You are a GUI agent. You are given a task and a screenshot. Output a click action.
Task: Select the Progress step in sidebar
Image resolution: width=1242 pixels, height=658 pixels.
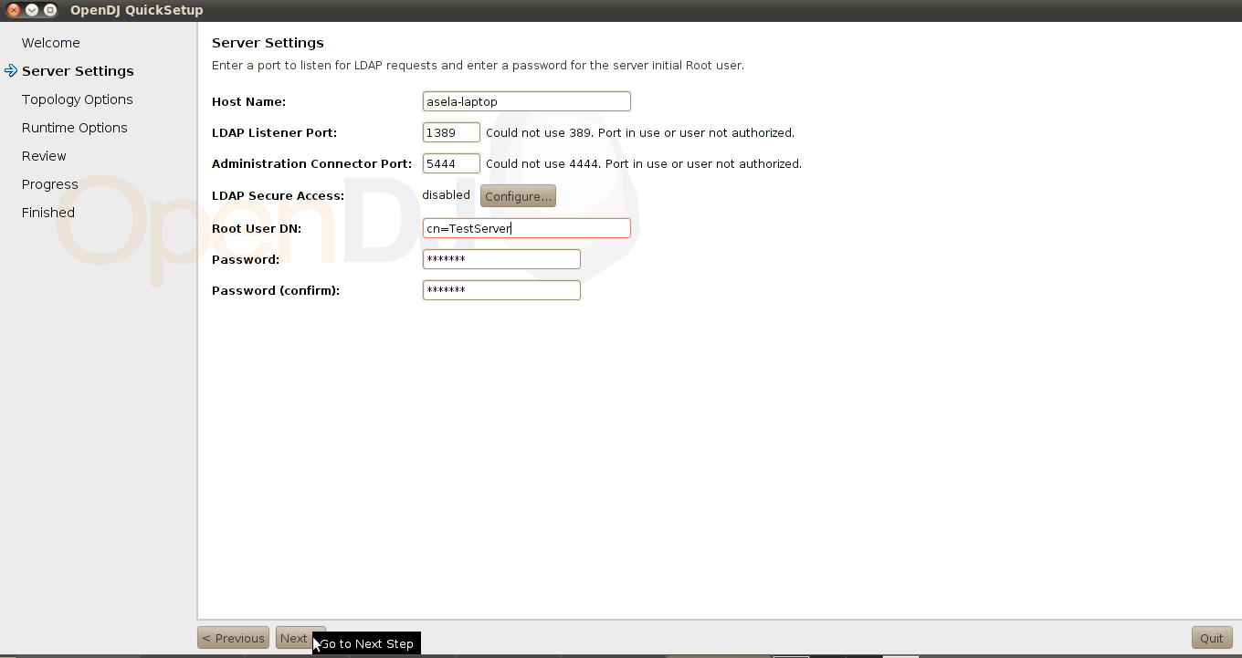[x=50, y=184]
